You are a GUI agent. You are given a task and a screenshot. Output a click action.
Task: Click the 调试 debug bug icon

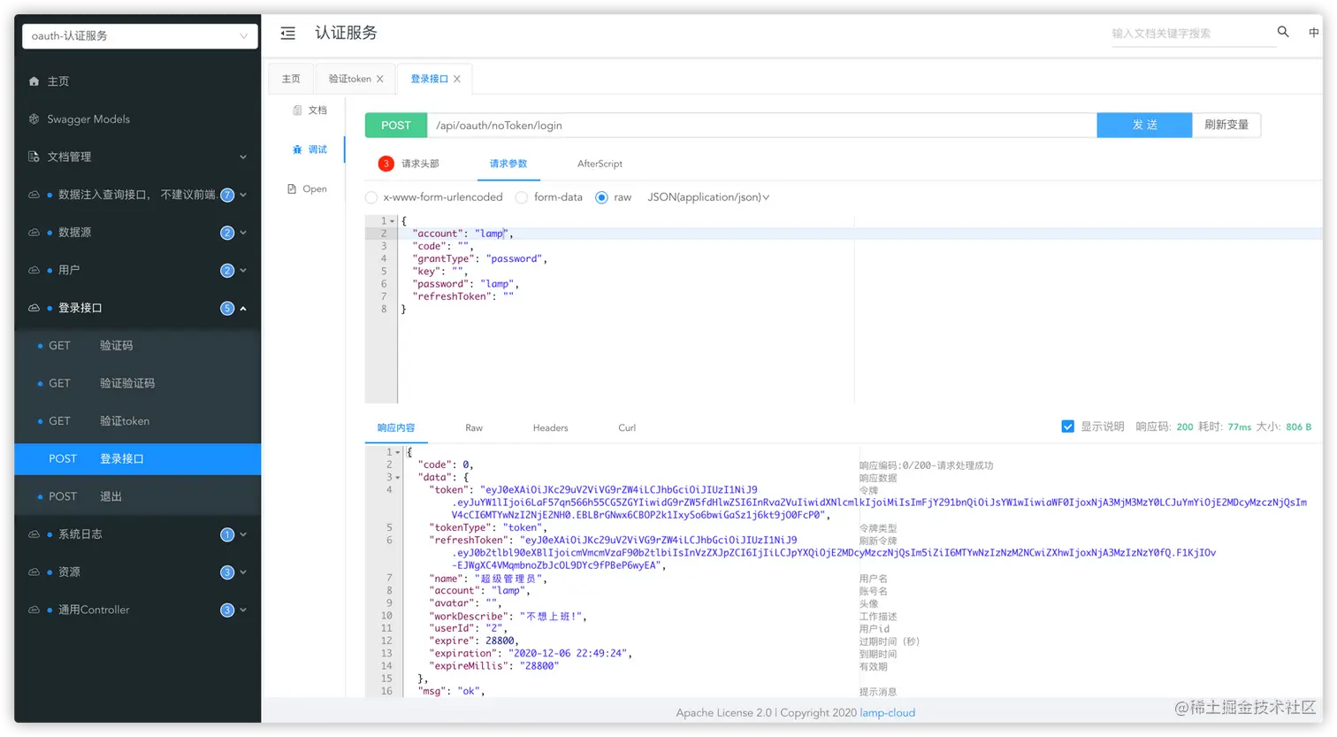coord(297,150)
